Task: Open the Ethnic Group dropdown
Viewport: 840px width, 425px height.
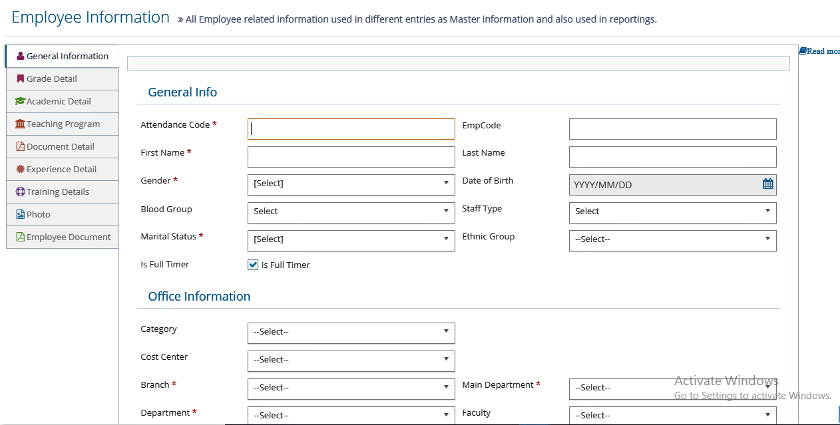Action: 673,241
